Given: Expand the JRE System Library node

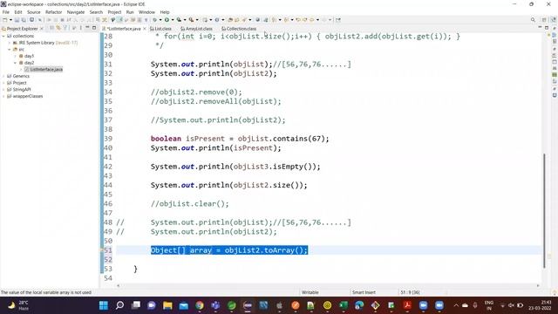Looking at the screenshot, I should (x=10, y=43).
